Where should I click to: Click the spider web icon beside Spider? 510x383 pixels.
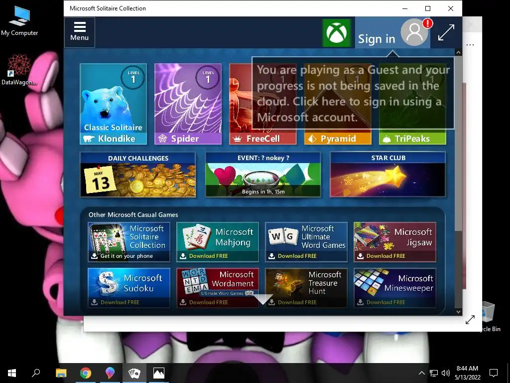(163, 139)
